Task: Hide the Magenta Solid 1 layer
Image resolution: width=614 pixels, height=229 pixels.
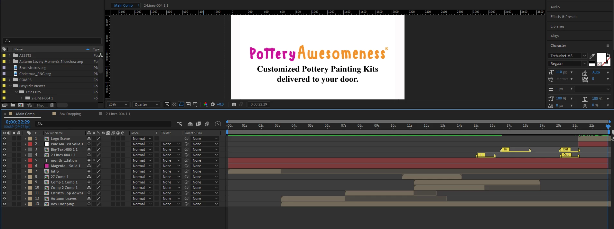Action: [5, 166]
